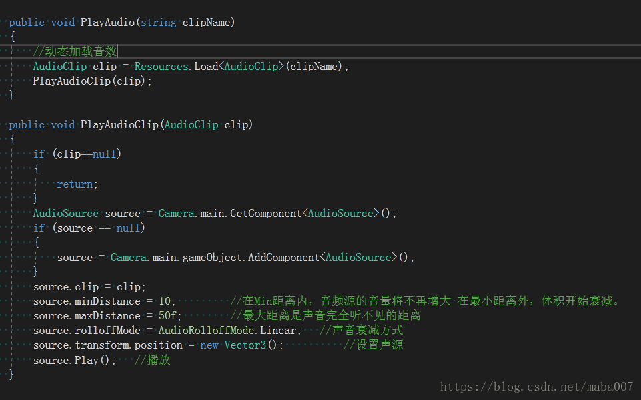The height and width of the screenshot is (400, 641).
Task: Click new Vector3() expression
Action: (239, 345)
